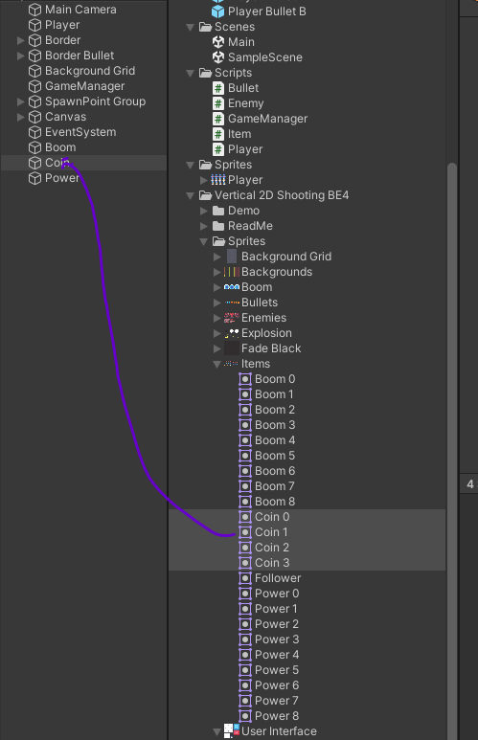Select Power 2 sprite row
Screen dimensions: 478x740
click(x=307, y=624)
